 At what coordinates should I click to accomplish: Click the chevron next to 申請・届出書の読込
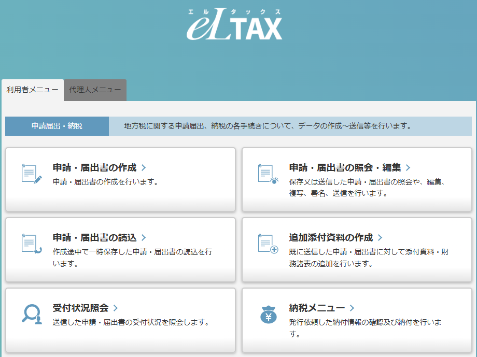144,237
